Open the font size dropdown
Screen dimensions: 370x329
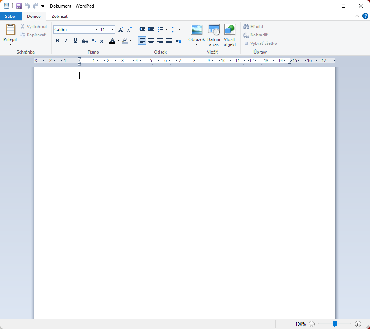click(113, 30)
